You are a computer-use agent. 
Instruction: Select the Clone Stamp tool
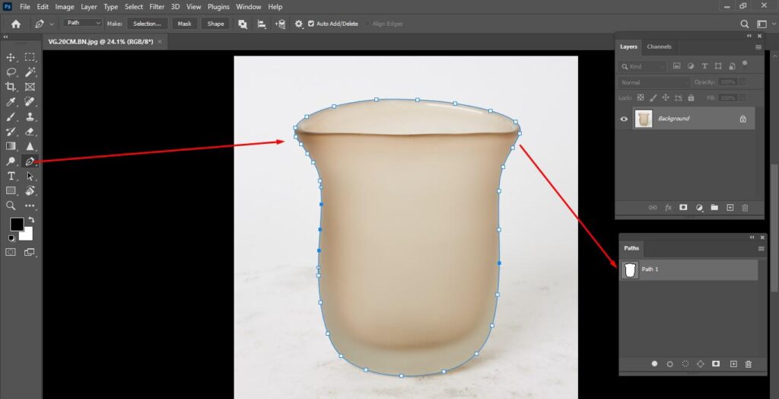point(30,117)
